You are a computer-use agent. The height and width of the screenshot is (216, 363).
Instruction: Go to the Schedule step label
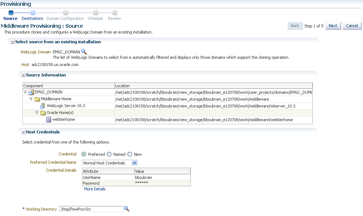pos(95,18)
